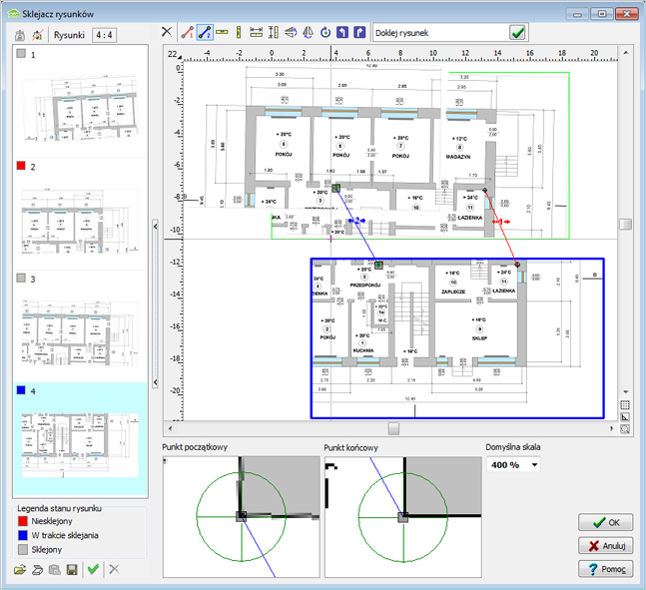
Task: Click the gray status square of drawing 1
Action: point(21,54)
